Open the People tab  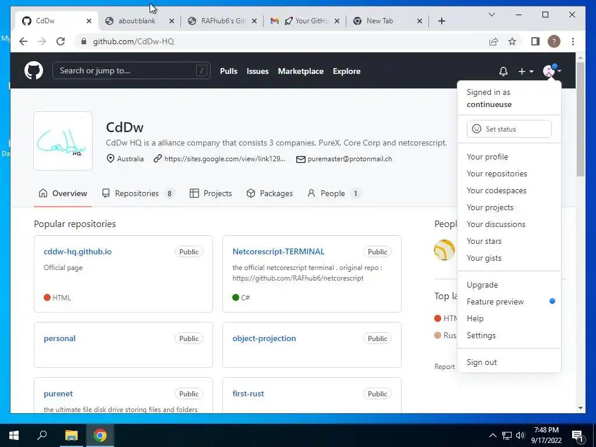click(x=334, y=193)
